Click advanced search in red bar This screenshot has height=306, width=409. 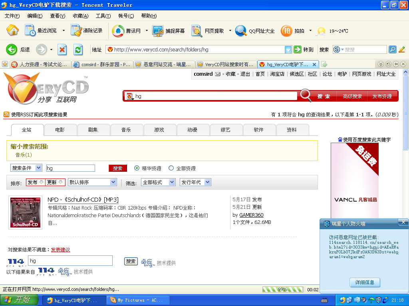[352, 96]
